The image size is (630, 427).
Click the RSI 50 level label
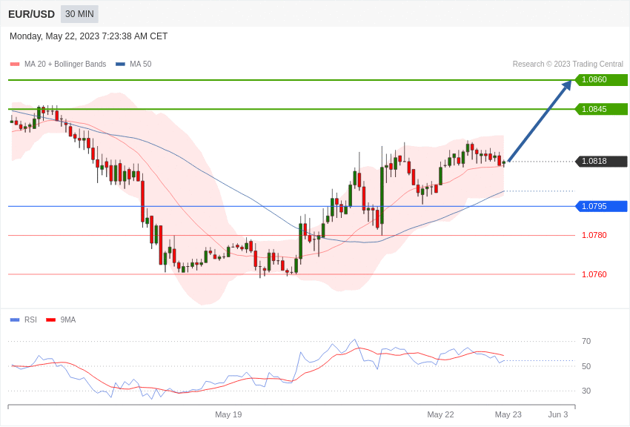click(x=586, y=366)
